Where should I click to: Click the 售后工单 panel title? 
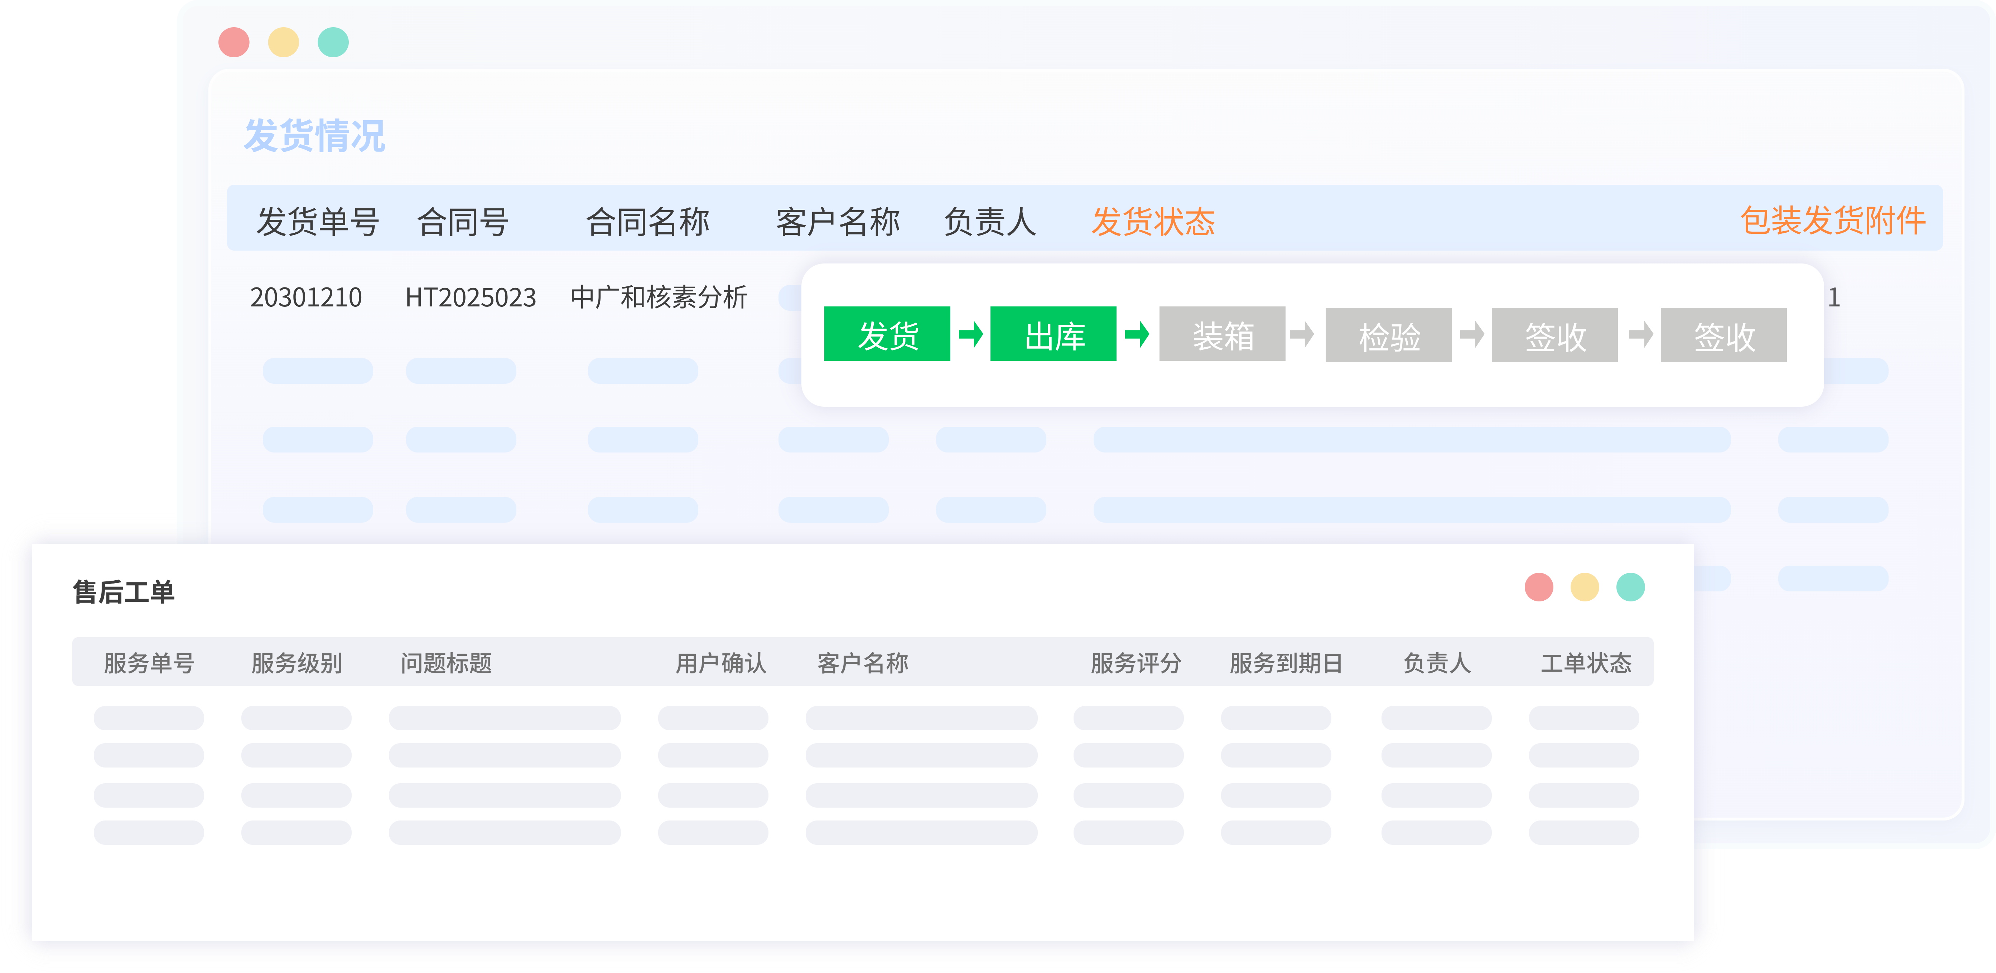[x=124, y=592]
